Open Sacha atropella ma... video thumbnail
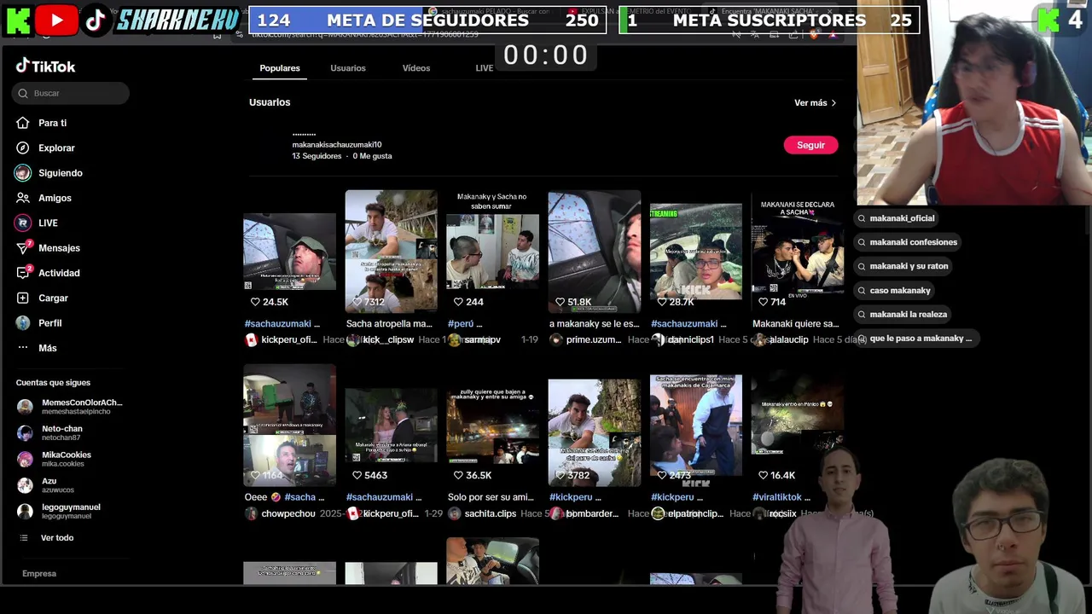The width and height of the screenshot is (1092, 614). tap(391, 252)
